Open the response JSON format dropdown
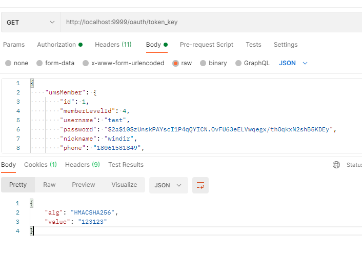Image resolution: width=362 pixels, height=253 pixels. [169, 185]
